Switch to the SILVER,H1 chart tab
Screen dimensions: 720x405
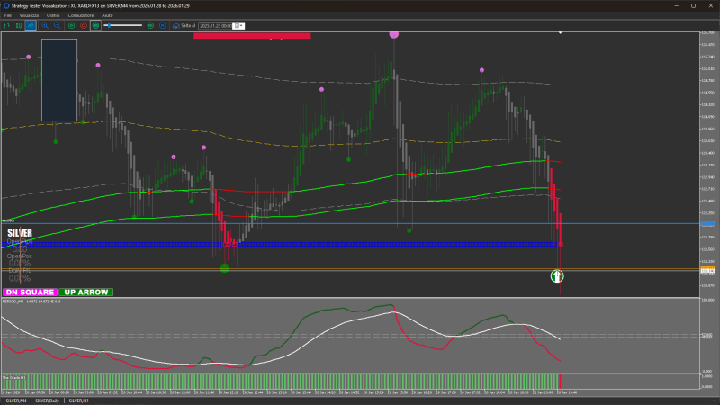(78, 400)
